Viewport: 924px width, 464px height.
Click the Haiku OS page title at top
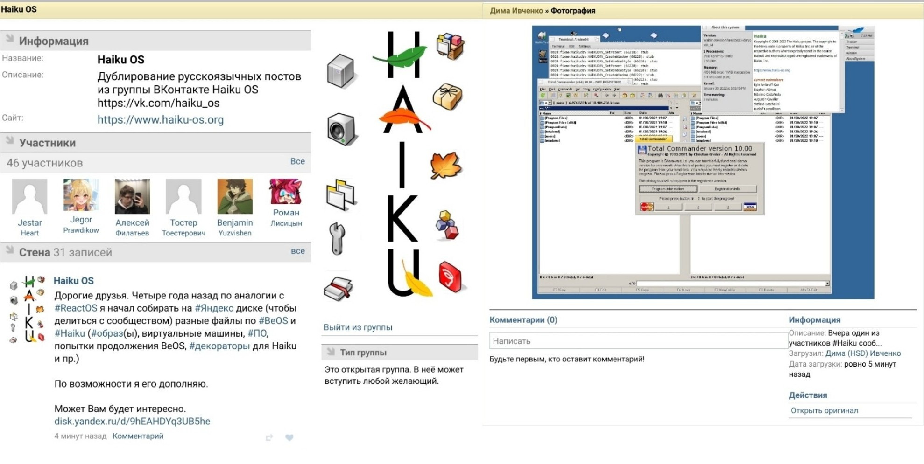(19, 9)
